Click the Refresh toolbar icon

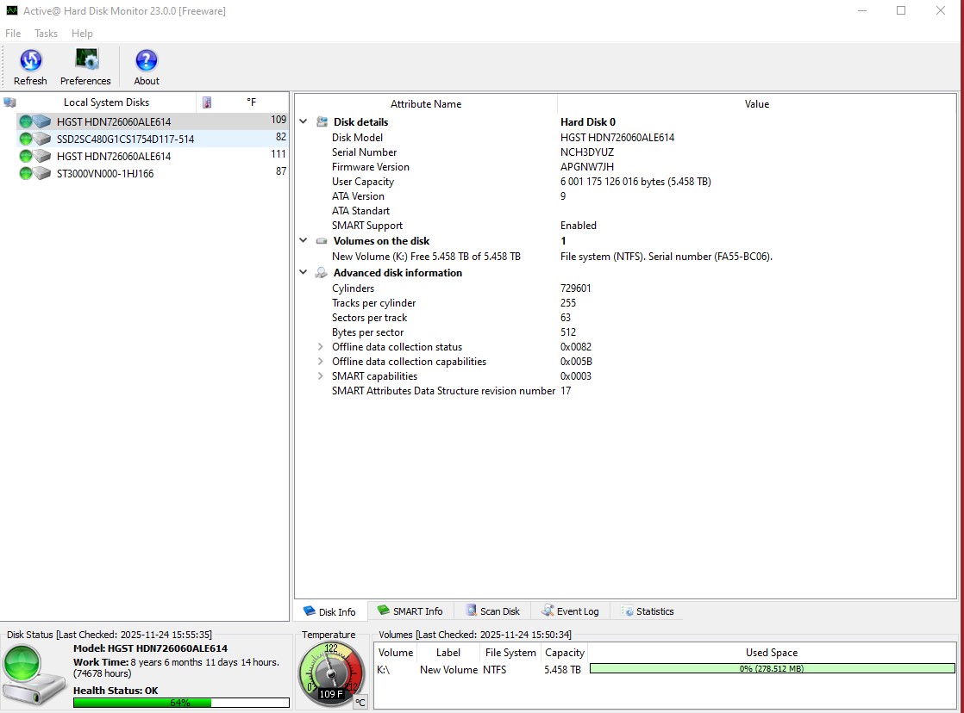[30, 66]
